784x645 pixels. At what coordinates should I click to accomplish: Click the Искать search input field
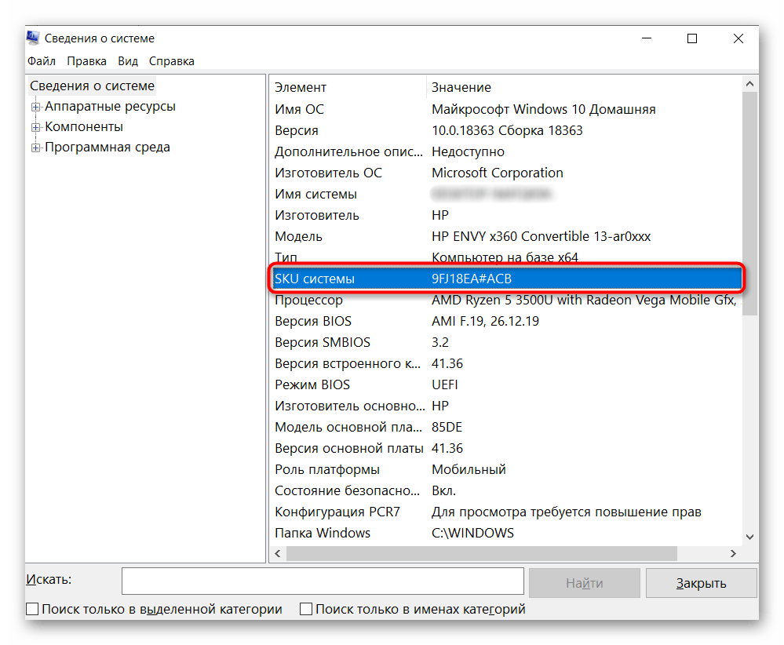[322, 581]
